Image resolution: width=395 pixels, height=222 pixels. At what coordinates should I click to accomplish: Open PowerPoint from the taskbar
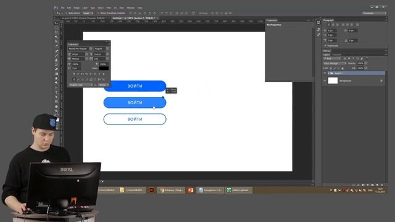[x=191, y=190]
